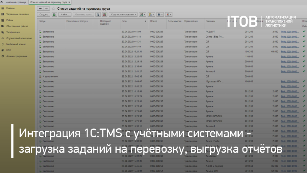Click the document-with-arrow icon after Отменить поиск
The image size is (307, 173).
[98, 14]
